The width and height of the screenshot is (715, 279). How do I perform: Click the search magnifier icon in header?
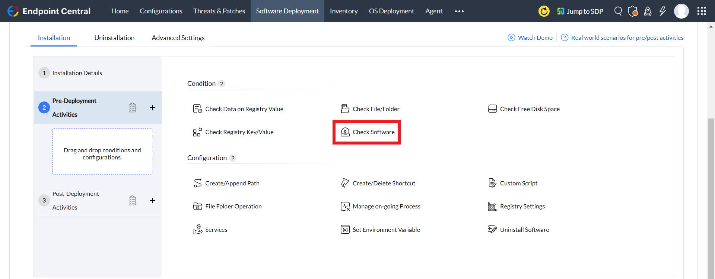[618, 11]
